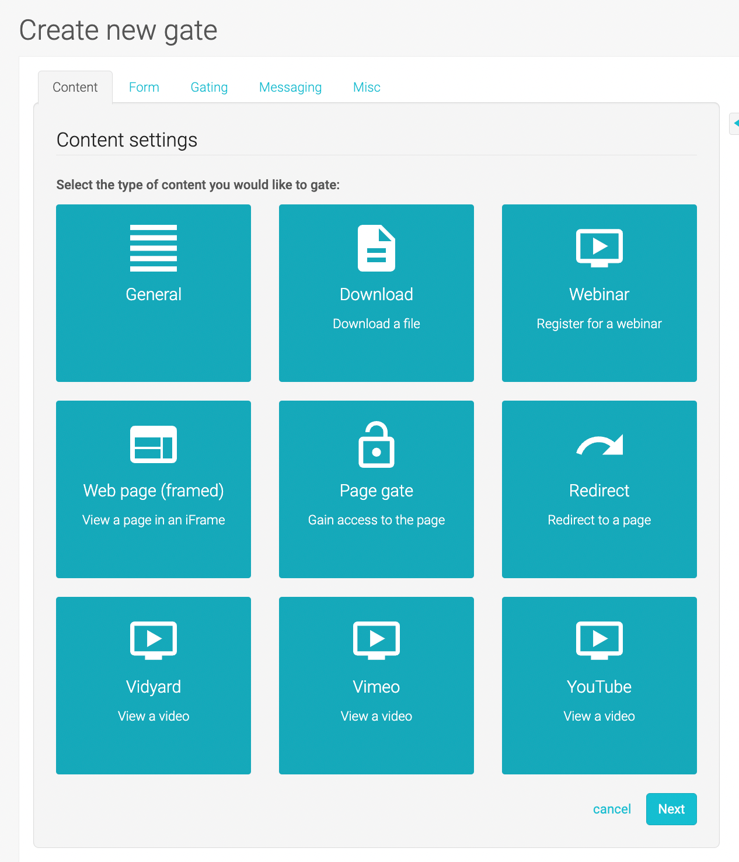Click the framed web page layout icon
The width and height of the screenshot is (739, 862).
click(x=154, y=444)
